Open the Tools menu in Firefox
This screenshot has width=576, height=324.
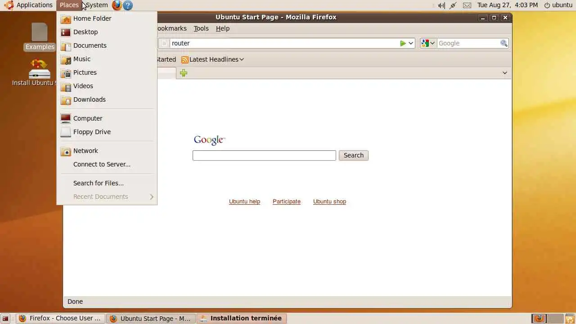(201, 28)
